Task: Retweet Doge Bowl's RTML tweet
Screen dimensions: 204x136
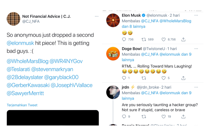Action: point(144,78)
